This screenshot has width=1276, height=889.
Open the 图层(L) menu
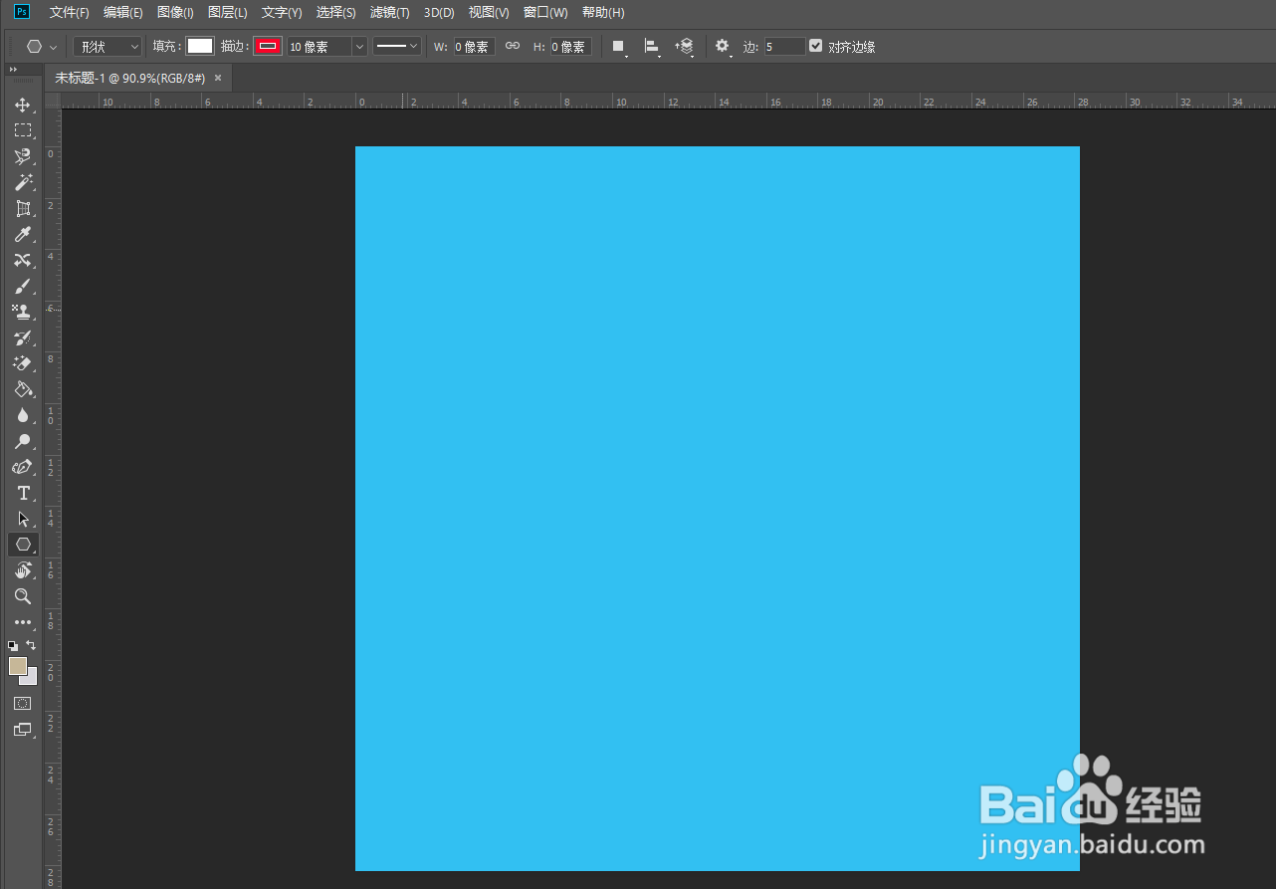(228, 12)
